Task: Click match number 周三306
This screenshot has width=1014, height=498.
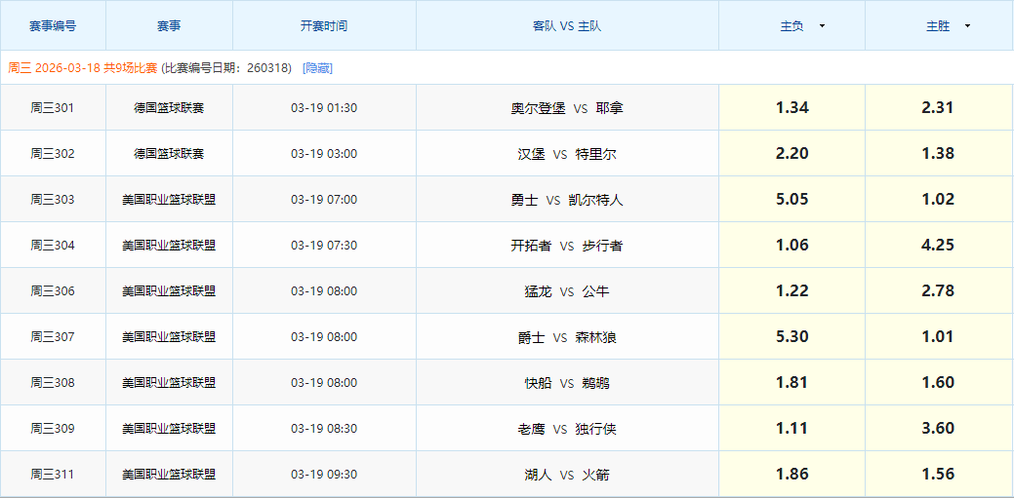Action: coord(53,291)
